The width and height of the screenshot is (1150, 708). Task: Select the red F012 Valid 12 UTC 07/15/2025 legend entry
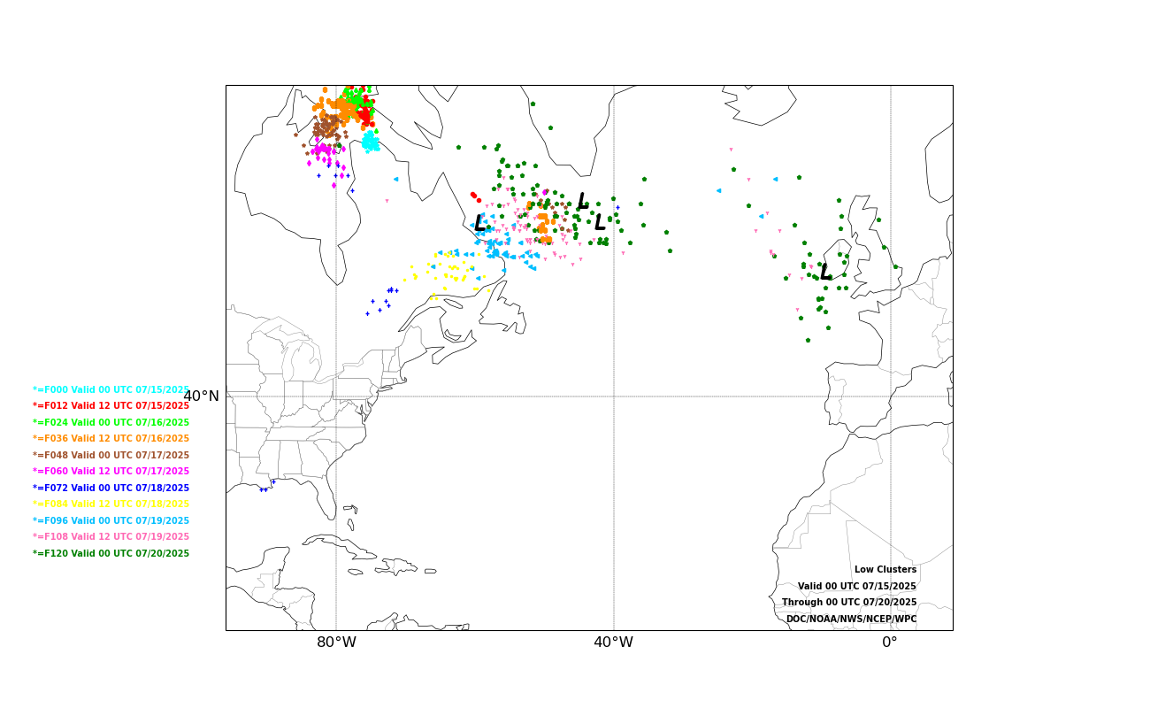pyautogui.click(x=111, y=406)
